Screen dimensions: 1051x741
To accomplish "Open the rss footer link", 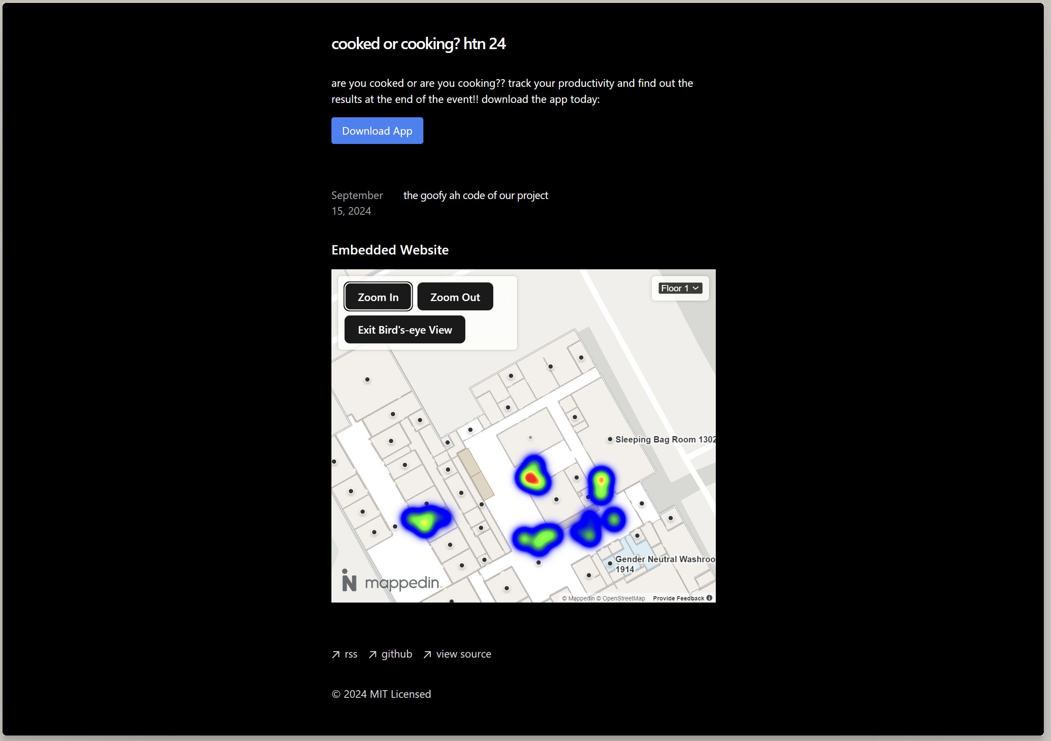I will tap(350, 654).
